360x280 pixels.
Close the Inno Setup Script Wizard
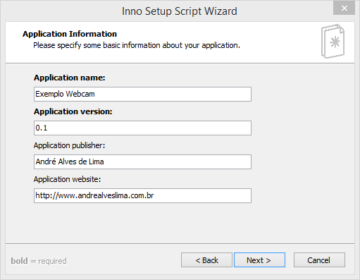click(344, 8)
